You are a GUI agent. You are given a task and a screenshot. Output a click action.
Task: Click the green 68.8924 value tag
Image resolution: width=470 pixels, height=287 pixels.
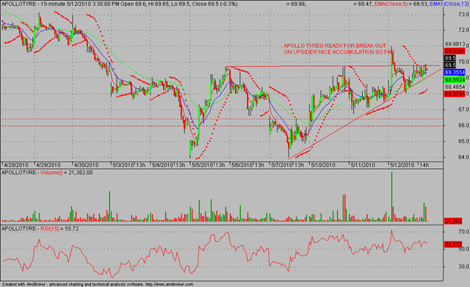coord(455,80)
